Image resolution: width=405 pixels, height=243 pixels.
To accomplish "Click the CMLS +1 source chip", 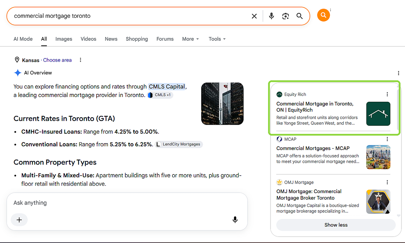I will 160,95.
